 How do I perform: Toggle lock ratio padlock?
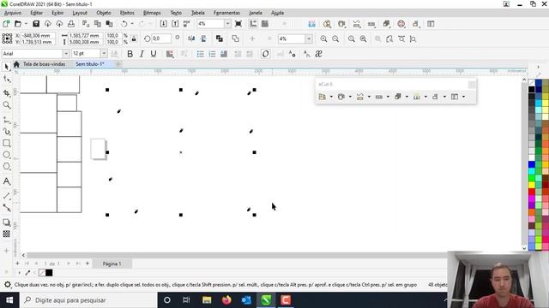point(134,38)
